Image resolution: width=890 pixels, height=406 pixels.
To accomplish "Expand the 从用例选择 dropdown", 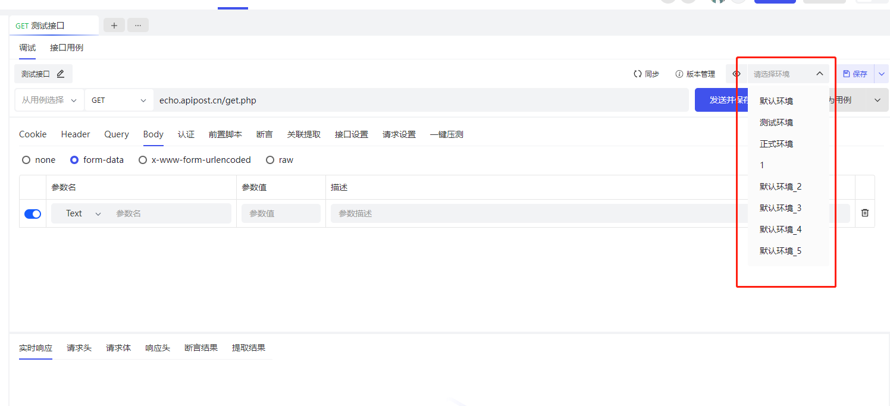I will coord(49,100).
